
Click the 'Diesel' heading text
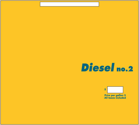pyautogui.click(x=98, y=67)
